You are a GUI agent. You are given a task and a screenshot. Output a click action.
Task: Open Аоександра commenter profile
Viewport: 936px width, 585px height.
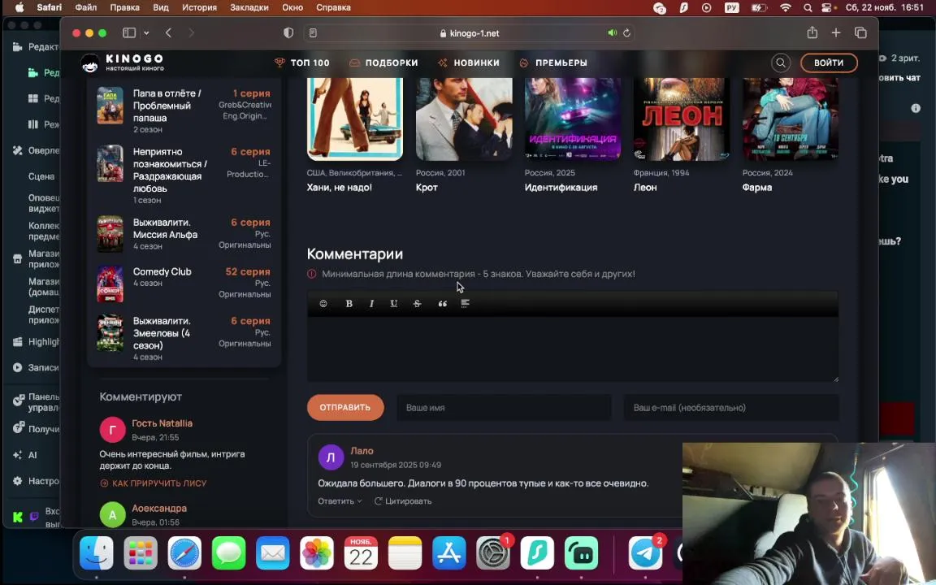click(x=159, y=508)
